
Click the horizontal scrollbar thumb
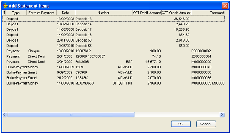coord(71,115)
